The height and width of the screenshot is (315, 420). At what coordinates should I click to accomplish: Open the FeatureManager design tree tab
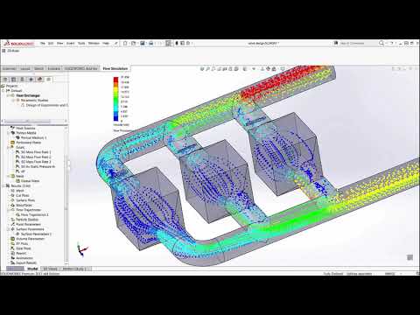(5, 80)
